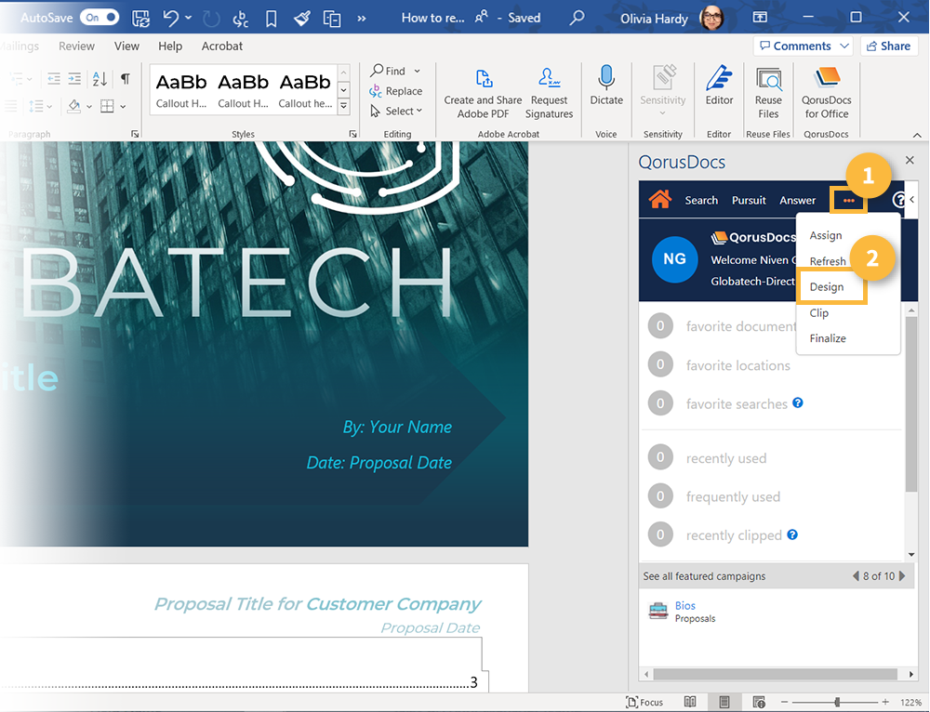Click Request Signatures in Acrobat group
This screenshot has height=712, width=930.
click(549, 91)
